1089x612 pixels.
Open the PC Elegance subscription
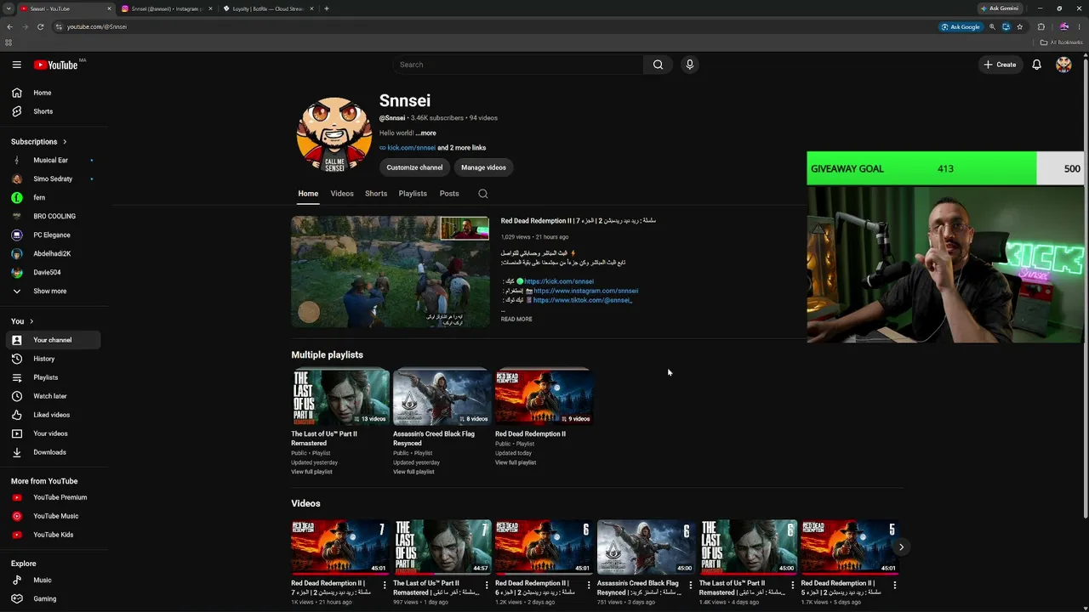53,235
